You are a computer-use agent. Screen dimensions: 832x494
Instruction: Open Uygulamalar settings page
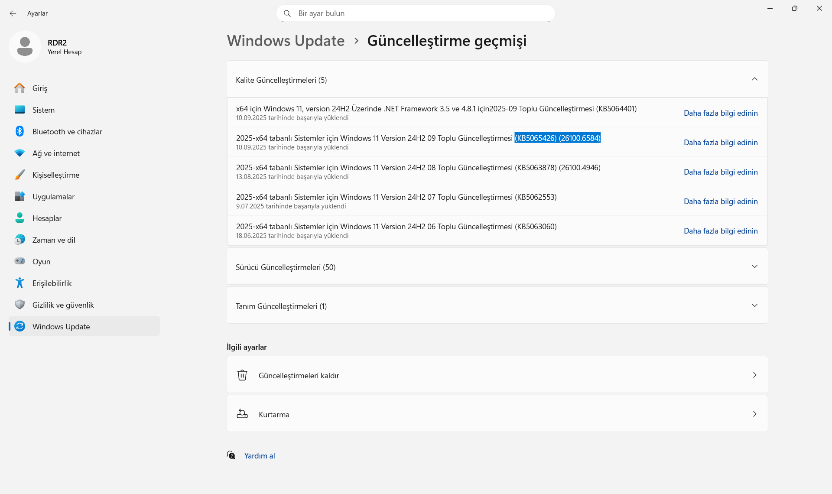coord(84,196)
